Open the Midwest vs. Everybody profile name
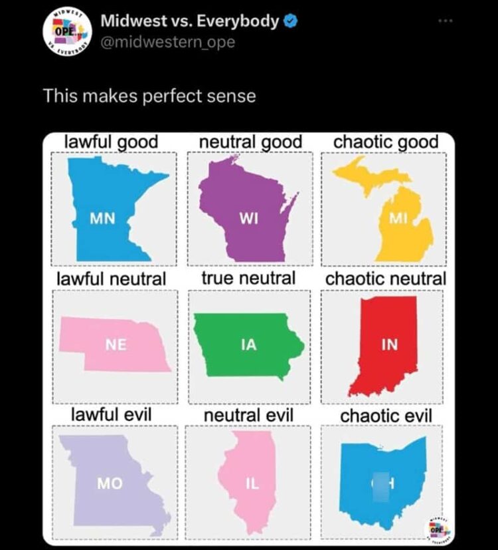Image resolution: width=498 pixels, height=550 pixels. pos(189,21)
